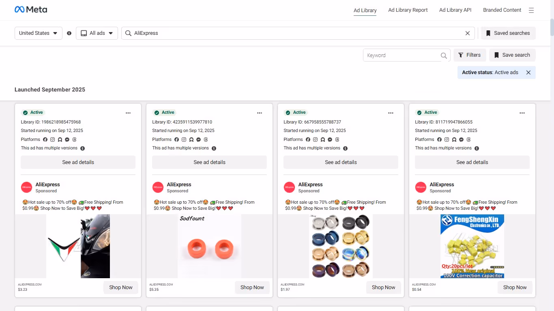Open the All ads category dropdown

(x=97, y=33)
